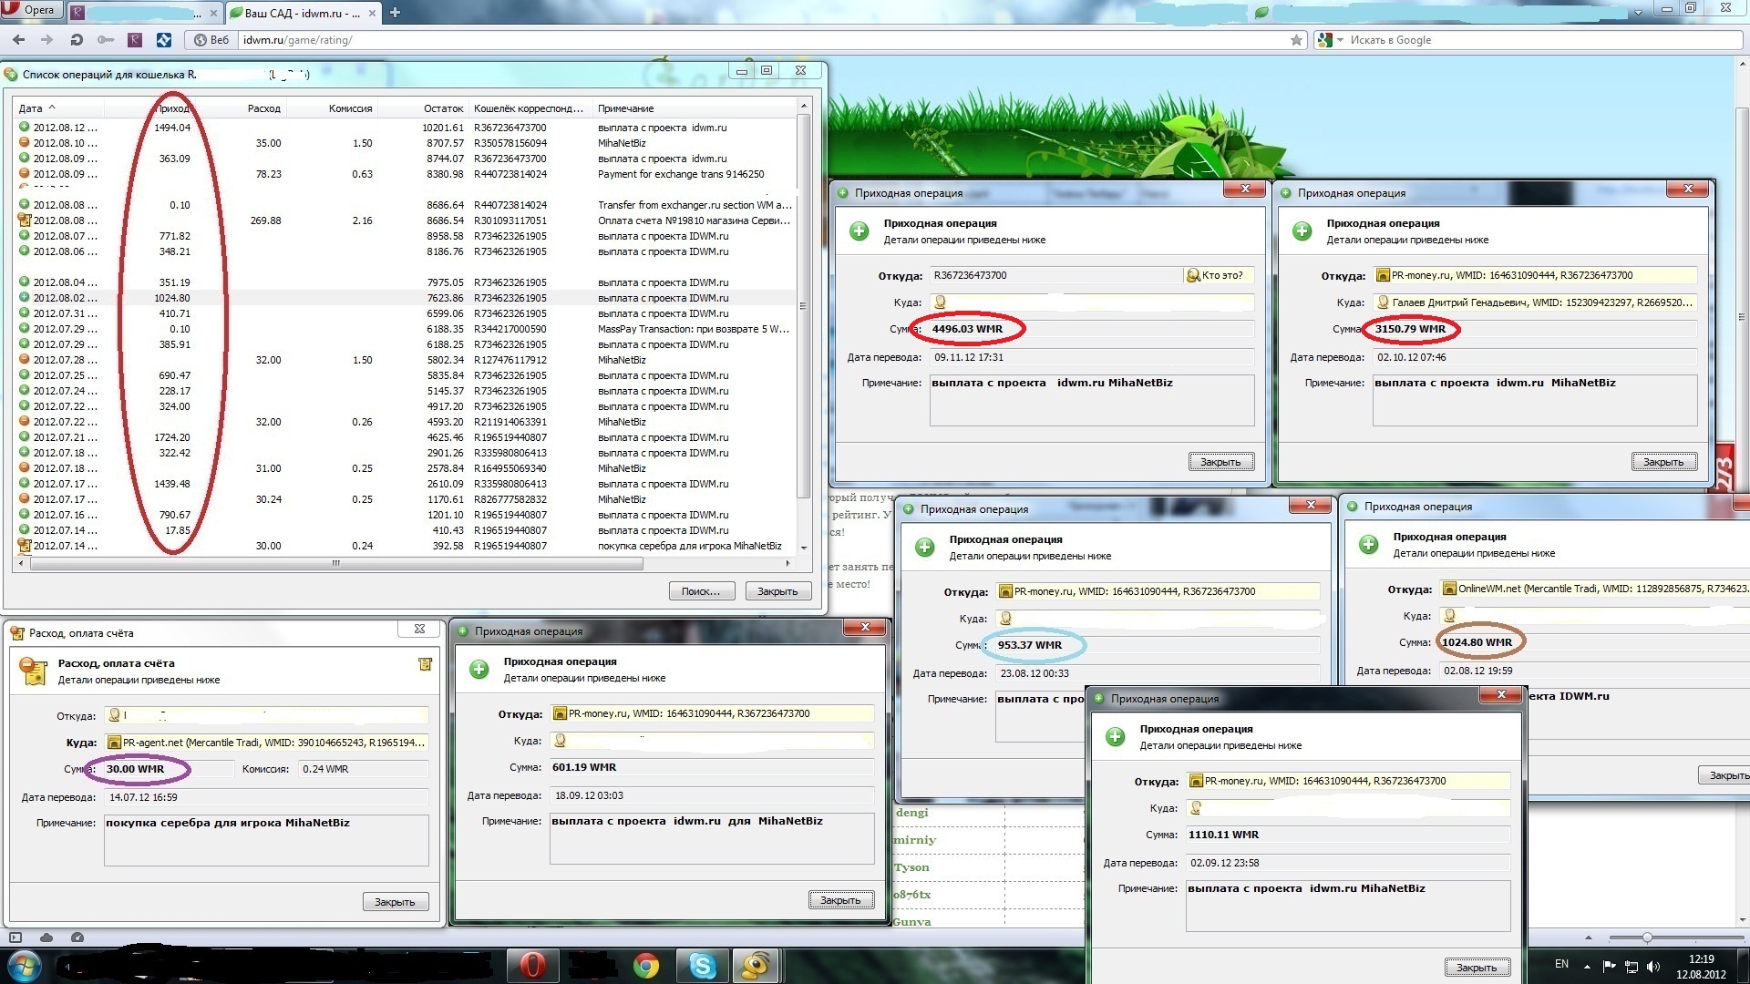
Task: Open a new browser tab with plus
Action: 395,12
